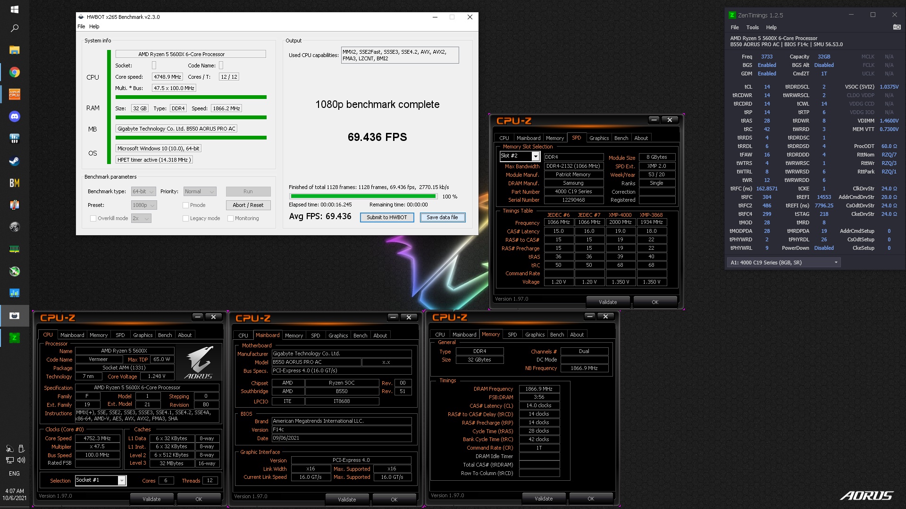
Task: Open the green arrow globe taskbar icon
Action: click(x=14, y=271)
